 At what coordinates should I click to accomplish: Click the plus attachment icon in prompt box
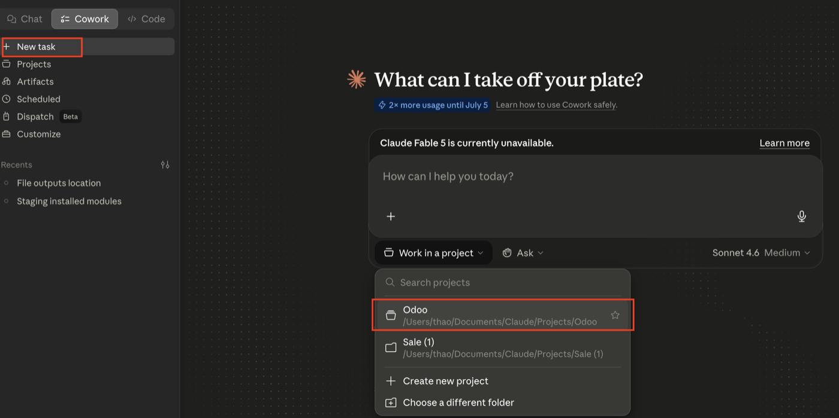click(x=391, y=216)
